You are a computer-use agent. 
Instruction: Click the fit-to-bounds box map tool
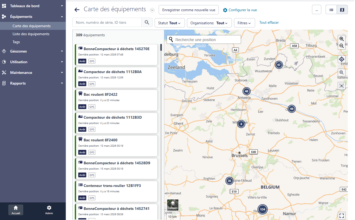click(x=342, y=86)
